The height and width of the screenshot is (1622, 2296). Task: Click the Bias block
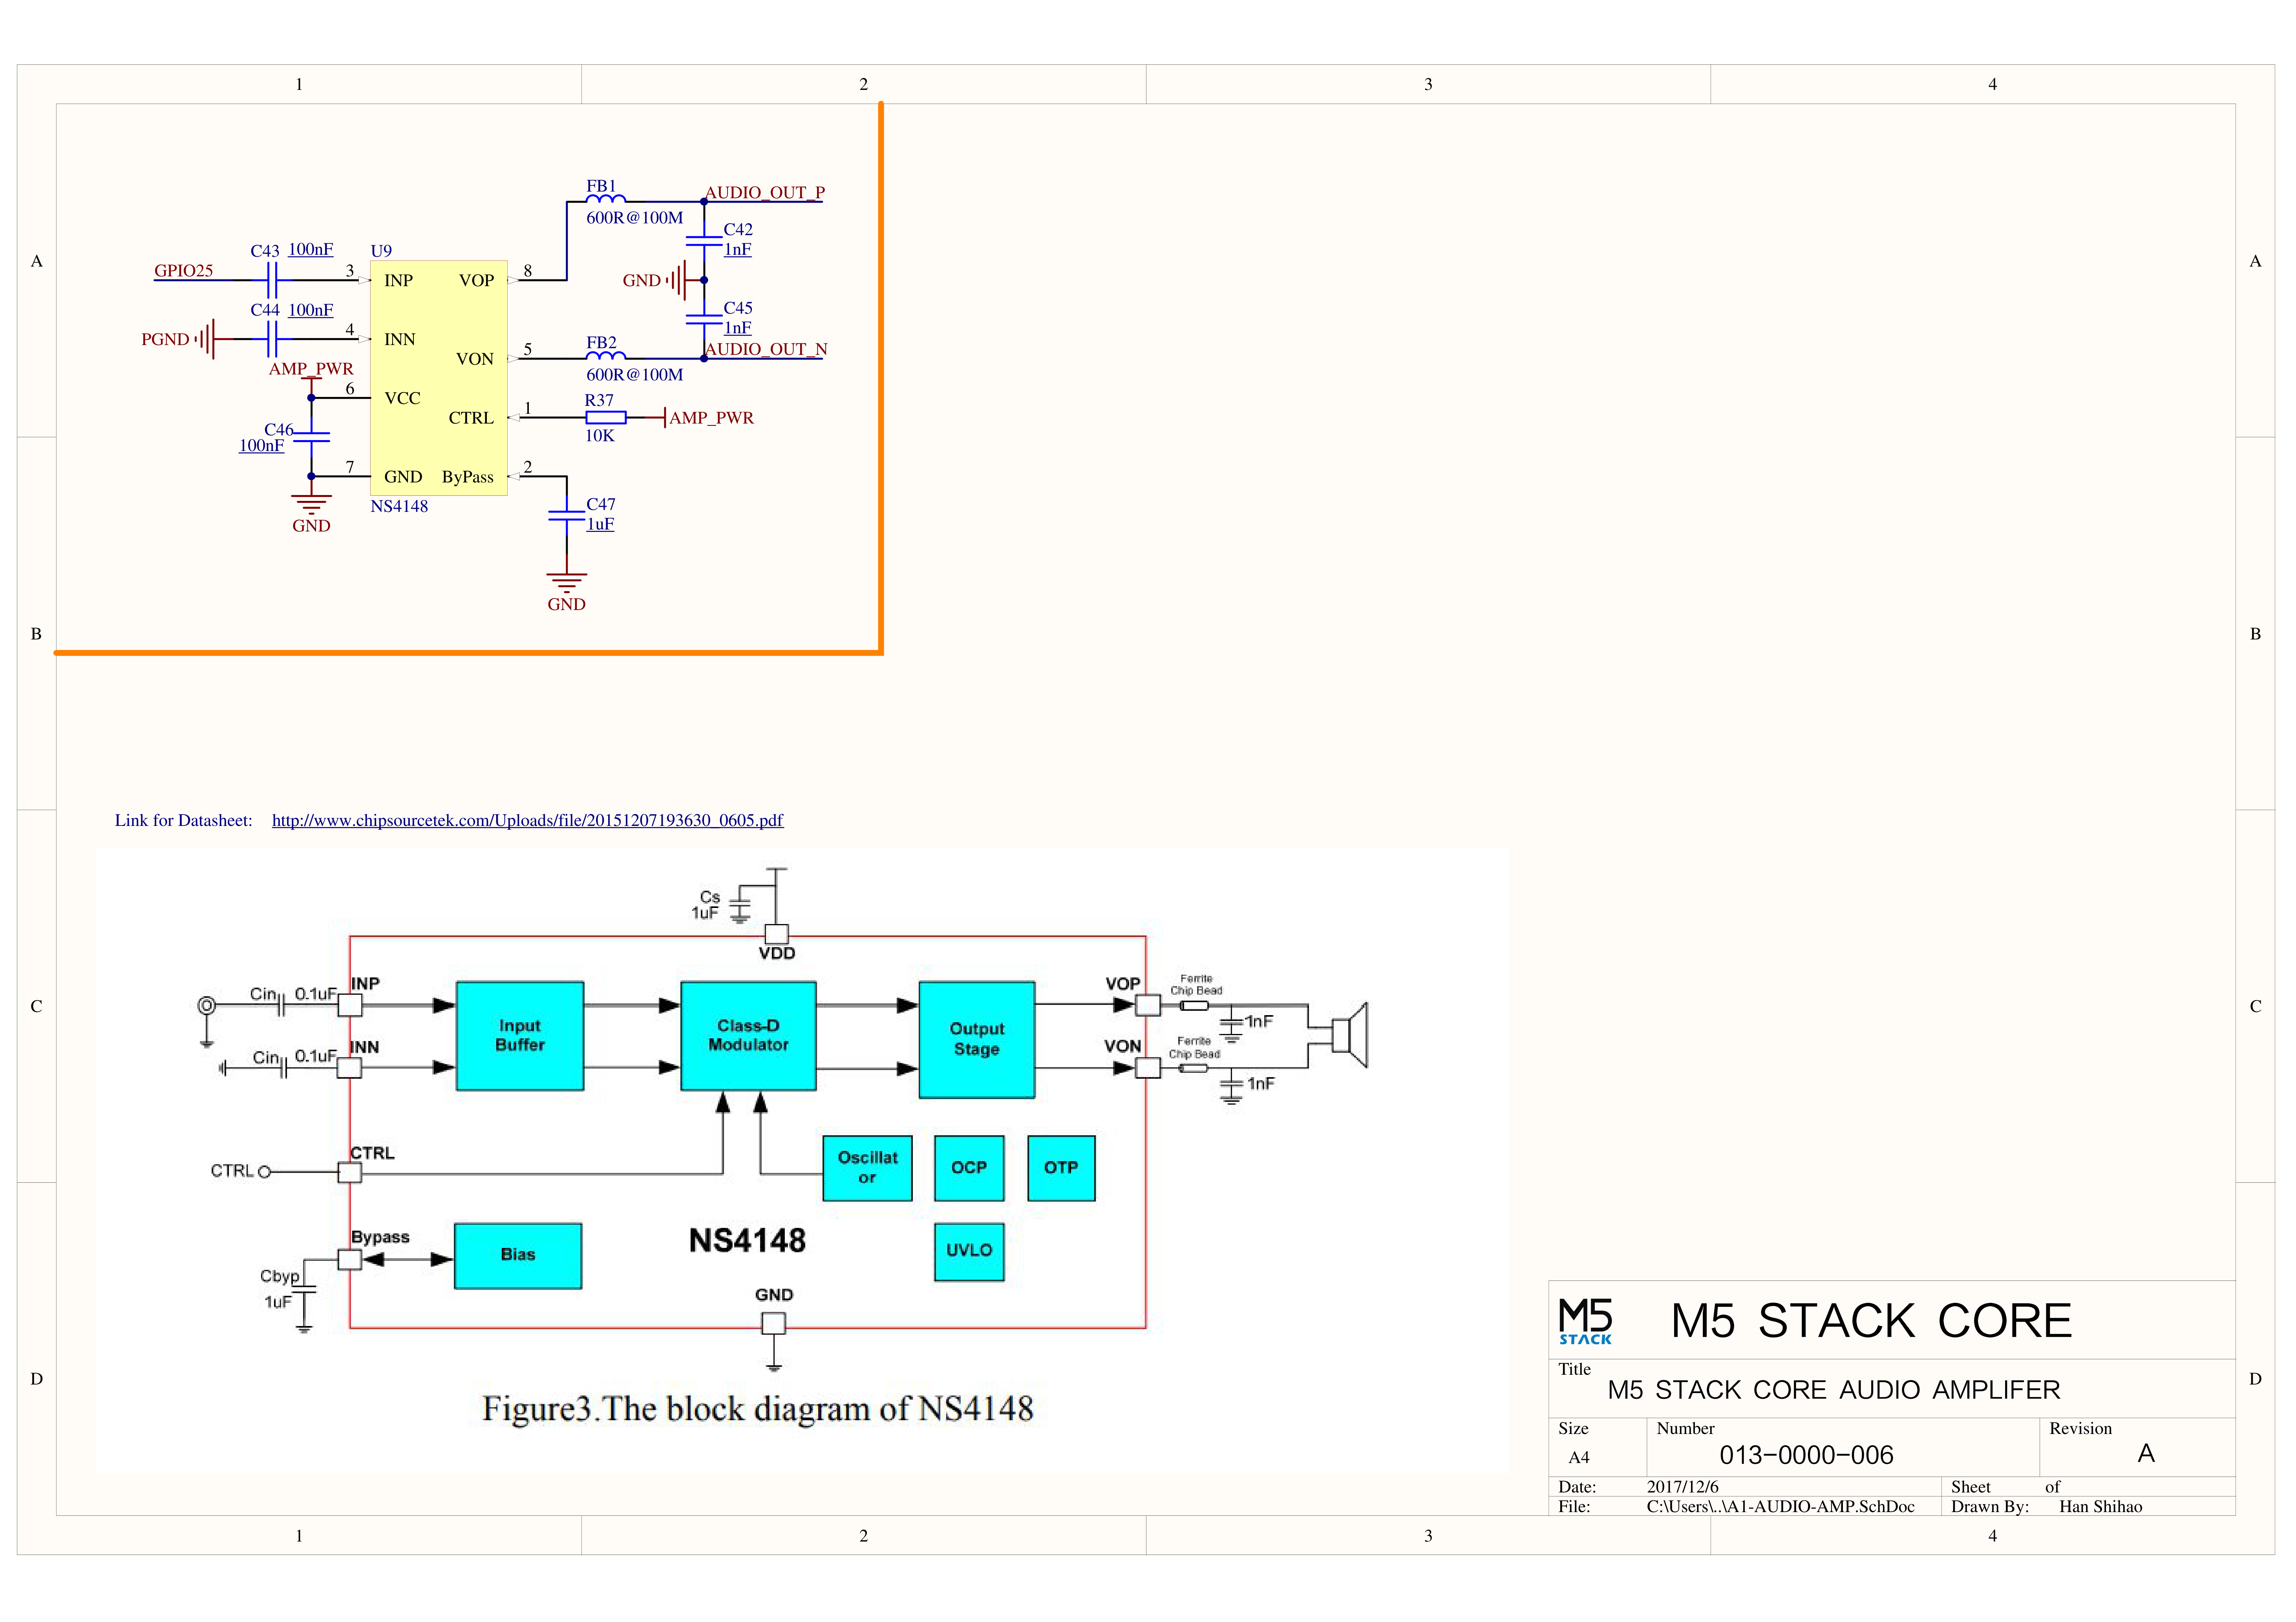[518, 1256]
